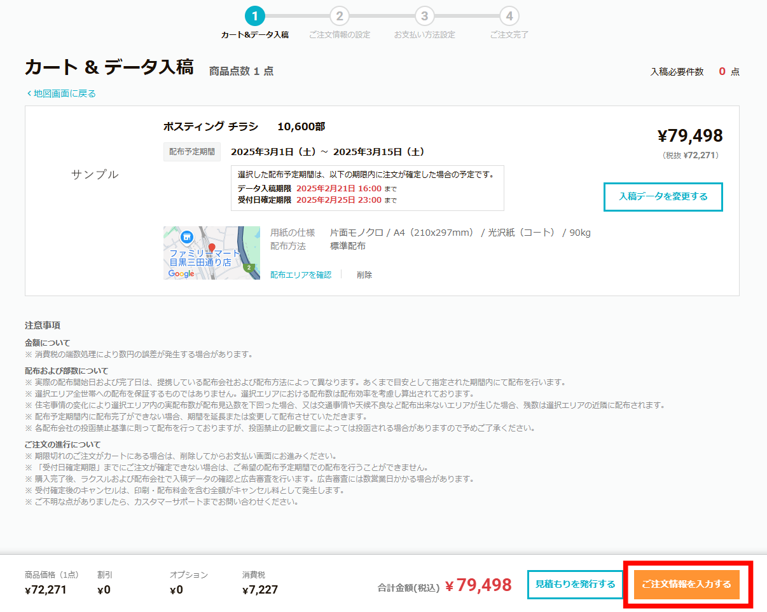Click the map preview thumbnail
Image resolution: width=767 pixels, height=612 pixels.
(210, 251)
